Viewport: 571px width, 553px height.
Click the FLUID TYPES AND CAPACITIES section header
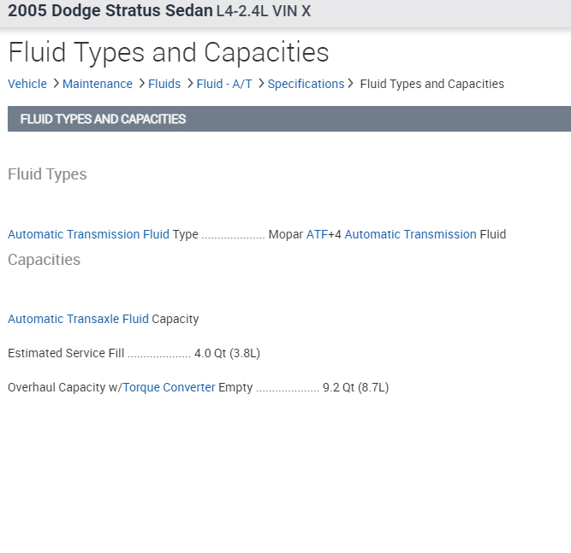coord(103,119)
